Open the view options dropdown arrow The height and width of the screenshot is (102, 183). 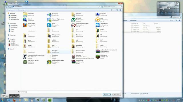(x=114, y=10)
